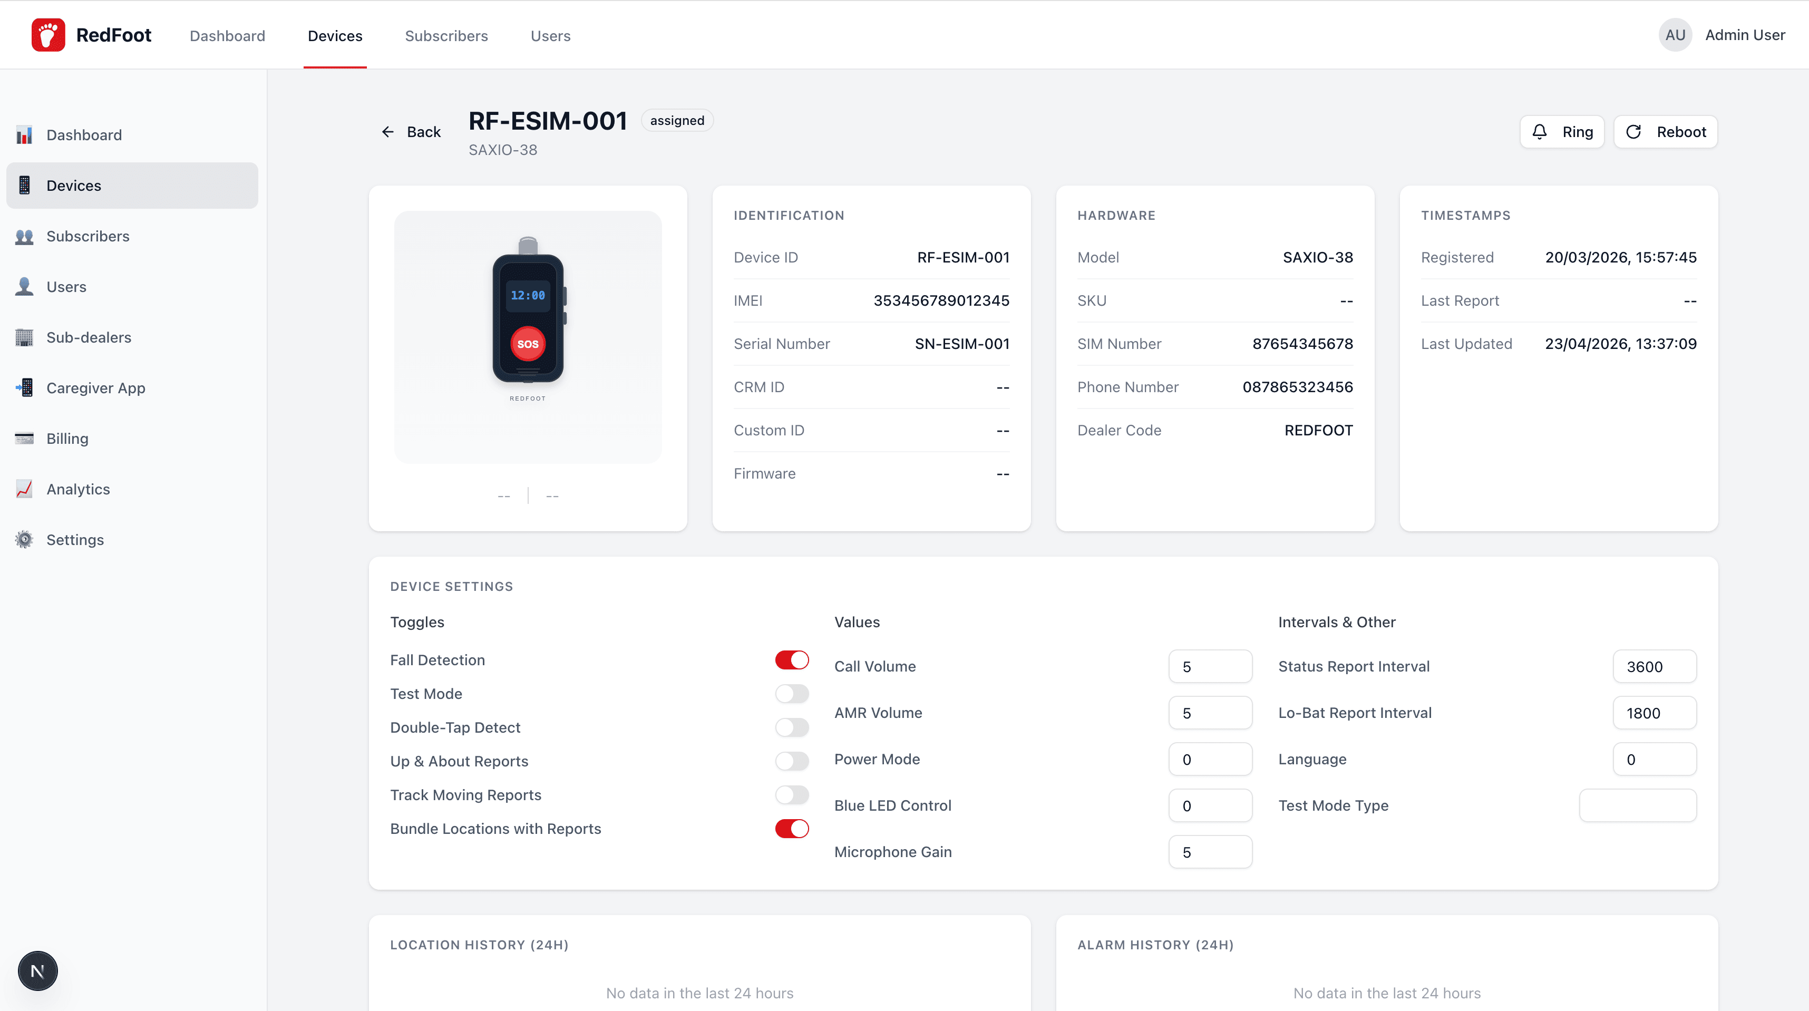Viewport: 1809px width, 1011px height.
Task: Click the Lo-Bat Report Interval input
Action: tap(1655, 713)
